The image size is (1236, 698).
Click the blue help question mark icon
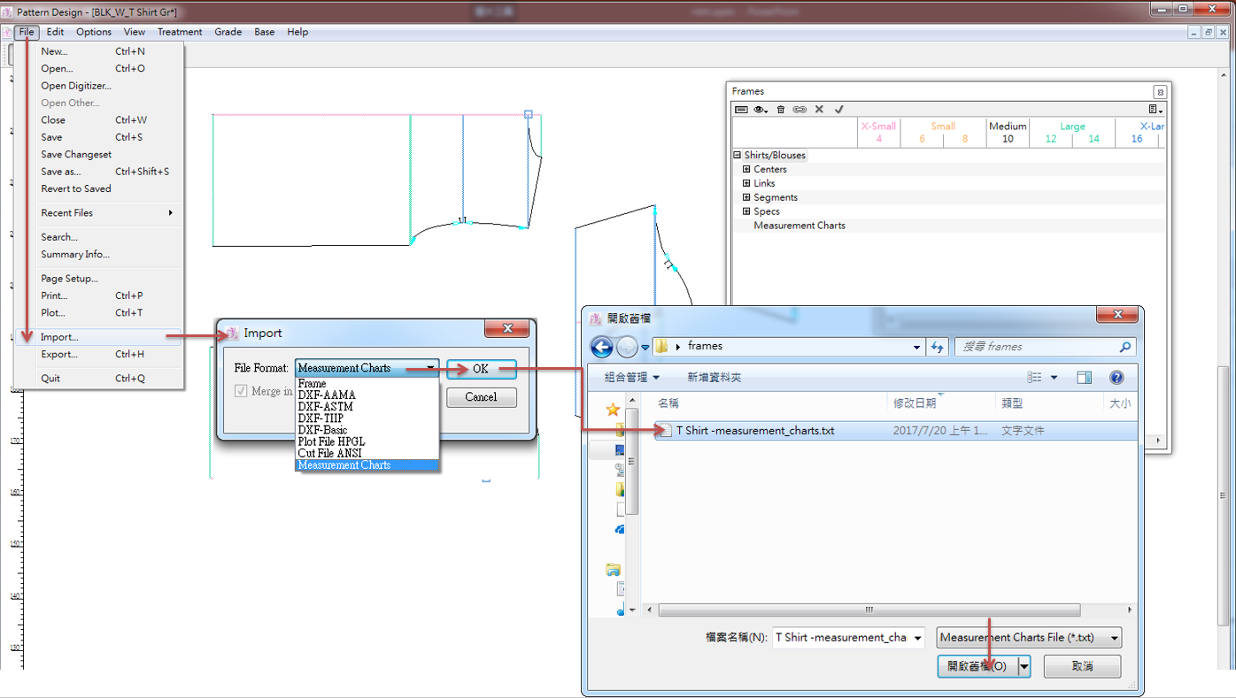pyautogui.click(x=1116, y=378)
